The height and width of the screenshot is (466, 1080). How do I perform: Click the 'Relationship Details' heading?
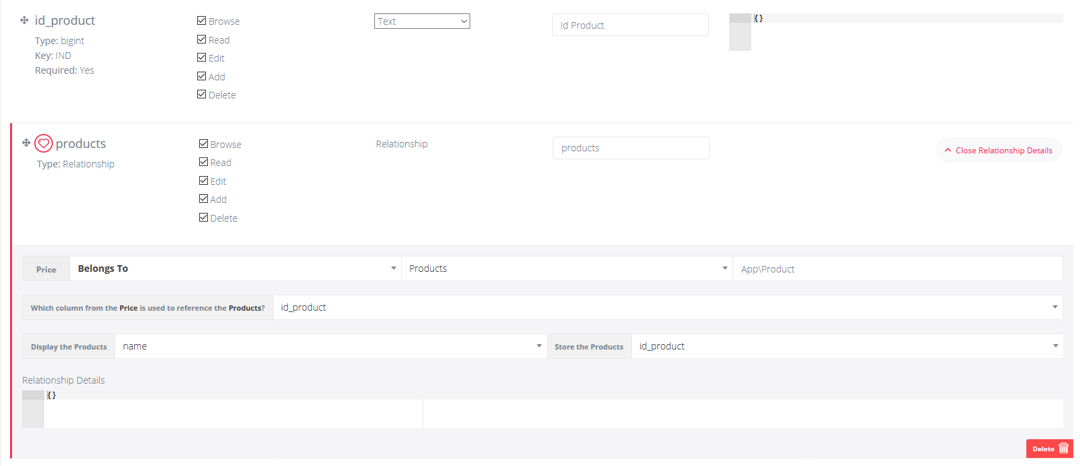point(64,380)
